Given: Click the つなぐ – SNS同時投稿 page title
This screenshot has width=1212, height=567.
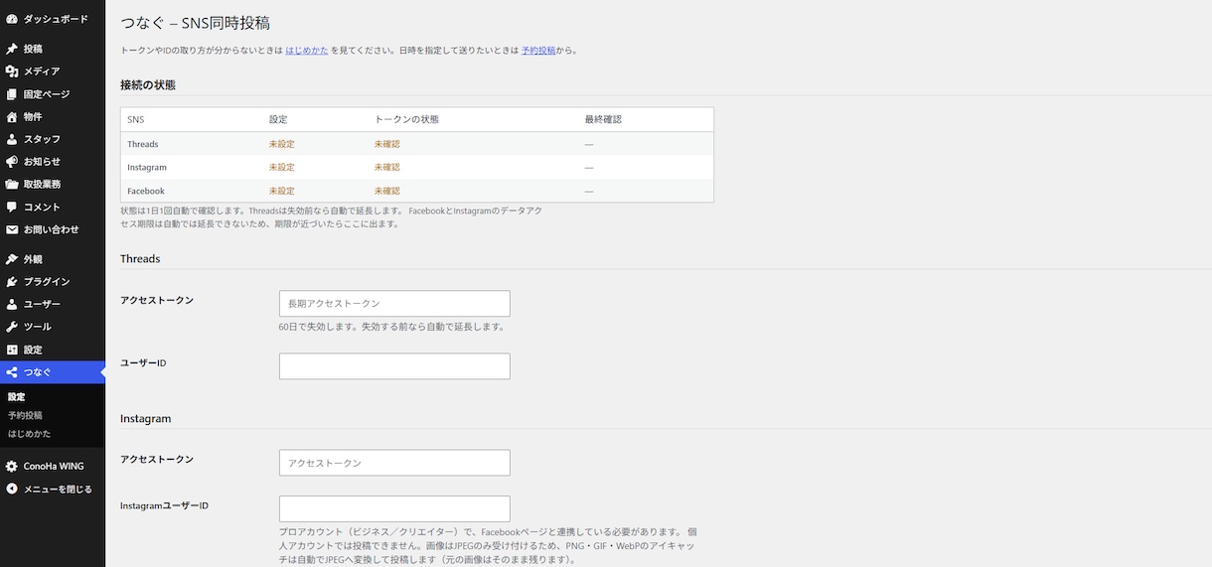Looking at the screenshot, I should (195, 23).
